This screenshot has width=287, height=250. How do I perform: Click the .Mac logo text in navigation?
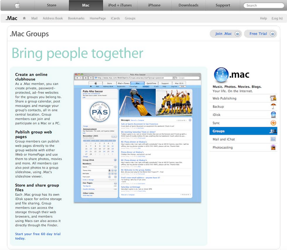(12, 18)
